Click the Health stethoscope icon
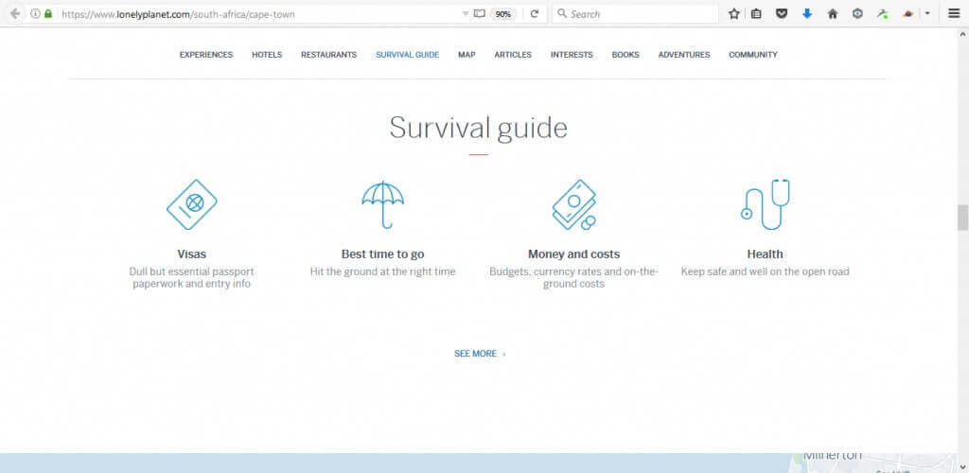The image size is (969, 473). [x=765, y=204]
